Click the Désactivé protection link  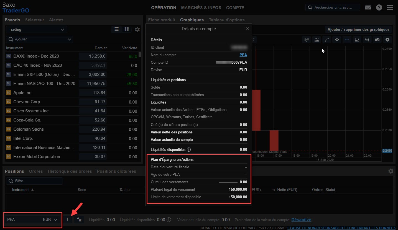coord(301,220)
